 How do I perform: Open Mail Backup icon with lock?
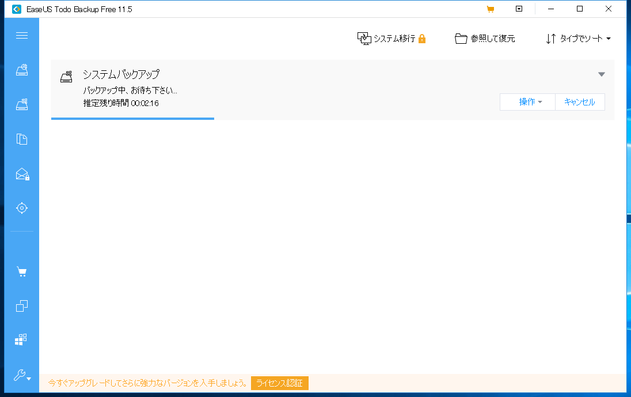[x=22, y=174]
